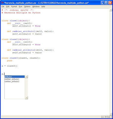Open the Format menu
Image resolution: width=113 pixels, height=119 pixels.
coord(14,7)
